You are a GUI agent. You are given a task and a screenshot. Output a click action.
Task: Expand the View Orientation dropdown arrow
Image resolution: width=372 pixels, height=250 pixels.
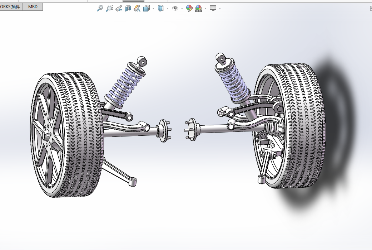tap(154, 9)
